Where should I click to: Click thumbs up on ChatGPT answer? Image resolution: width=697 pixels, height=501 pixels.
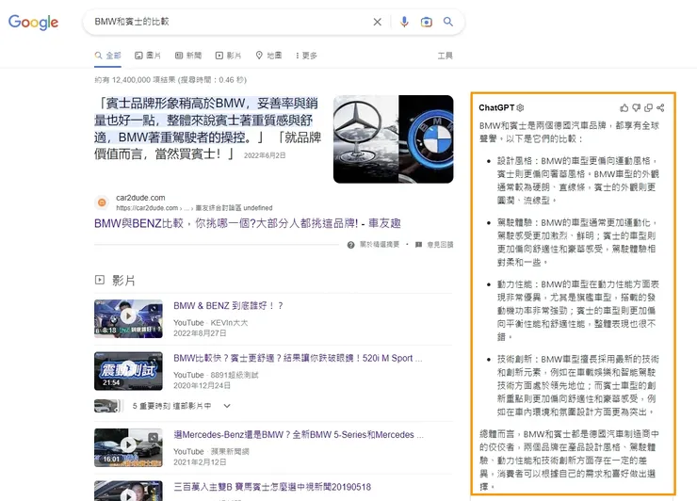pos(624,107)
